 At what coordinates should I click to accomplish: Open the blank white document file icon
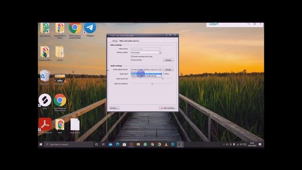75,125
